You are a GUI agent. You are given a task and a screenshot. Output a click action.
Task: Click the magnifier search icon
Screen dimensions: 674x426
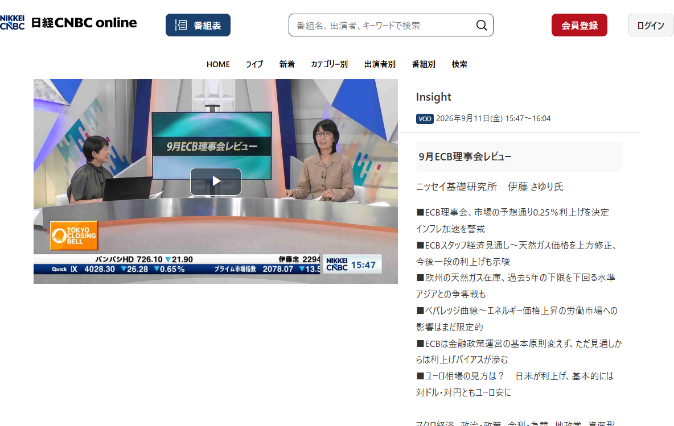tap(482, 26)
